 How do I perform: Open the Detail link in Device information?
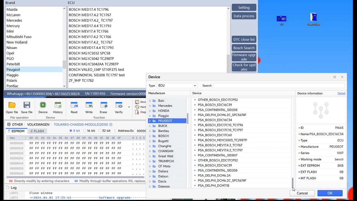click(341, 94)
